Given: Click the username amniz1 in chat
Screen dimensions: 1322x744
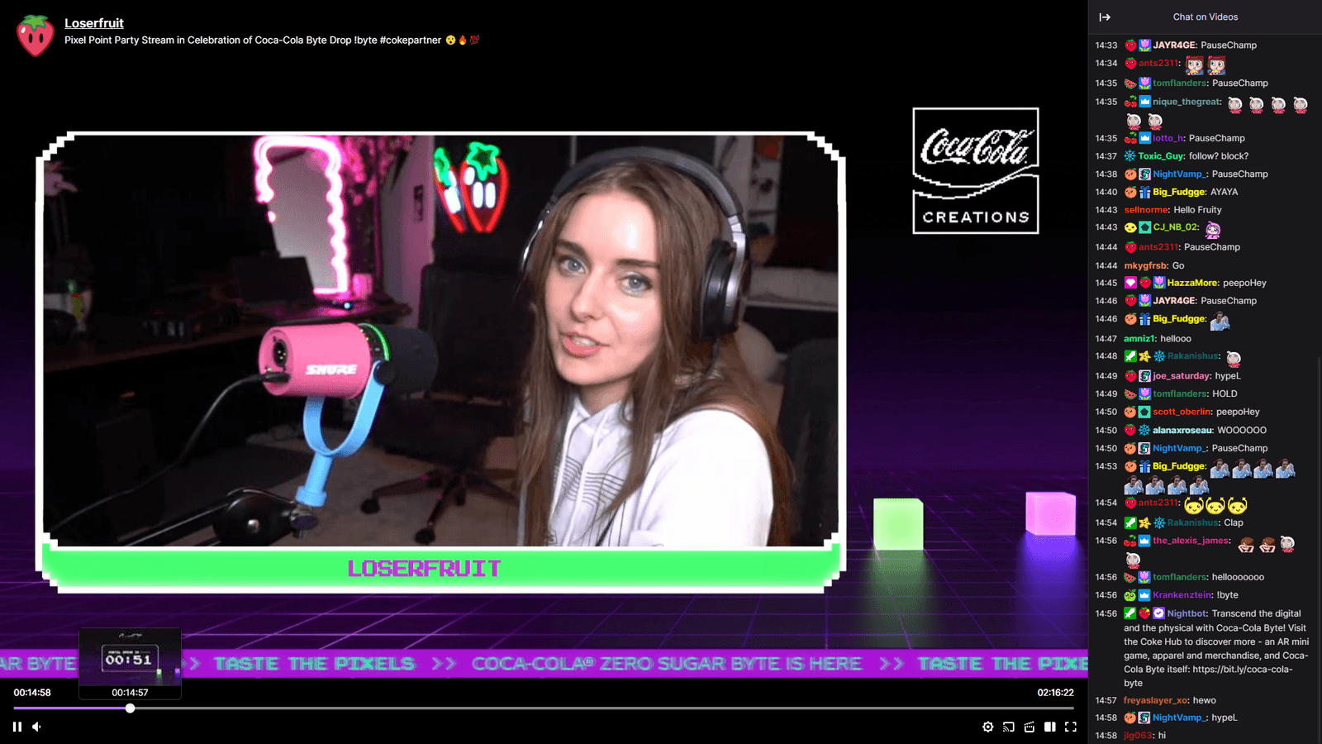Looking at the screenshot, I should (x=1139, y=339).
